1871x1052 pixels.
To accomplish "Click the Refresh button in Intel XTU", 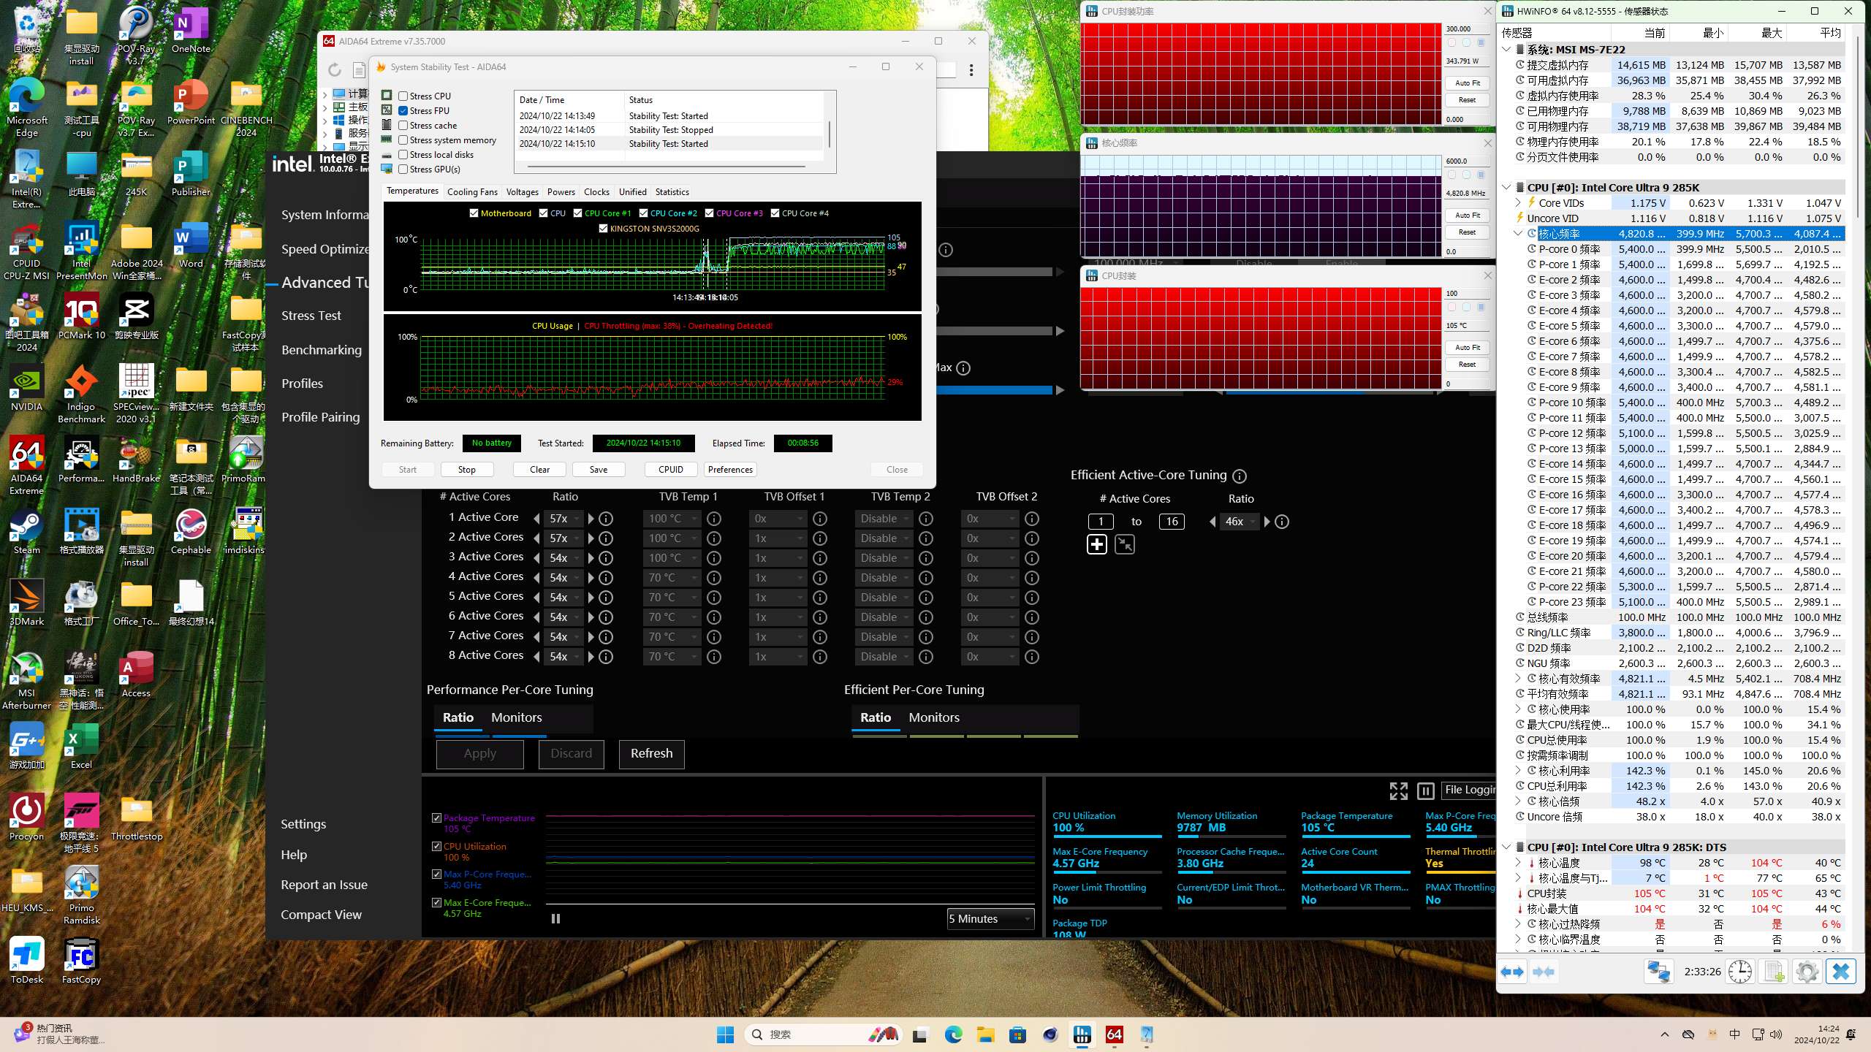I will point(651,753).
